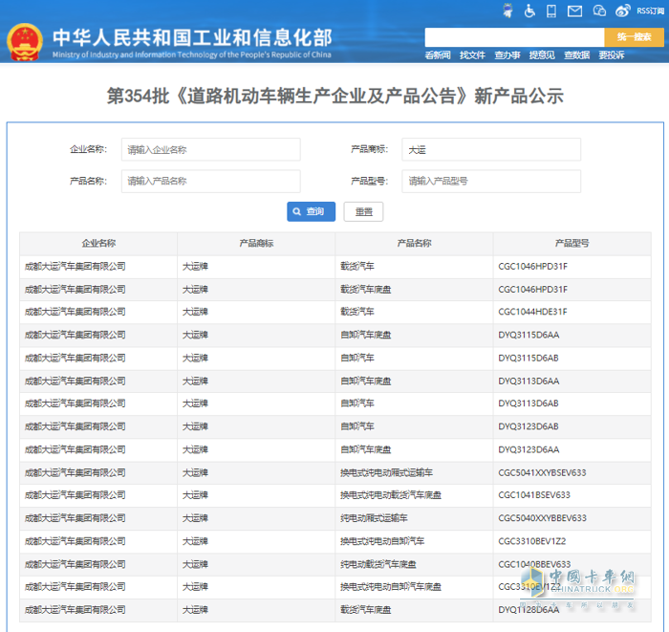The image size is (669, 632).
Task: Open the 找文件 menu item
Action: (x=472, y=55)
